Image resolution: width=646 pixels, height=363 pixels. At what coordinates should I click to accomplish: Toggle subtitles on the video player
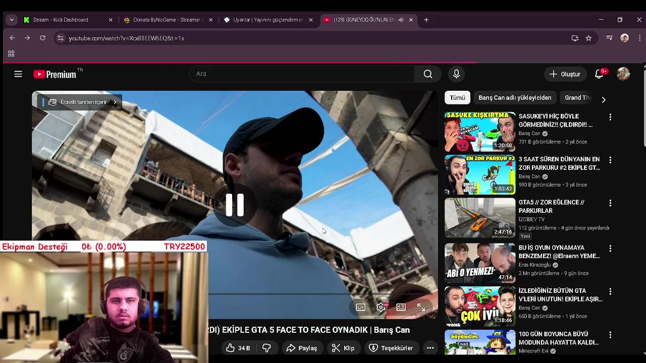360,307
